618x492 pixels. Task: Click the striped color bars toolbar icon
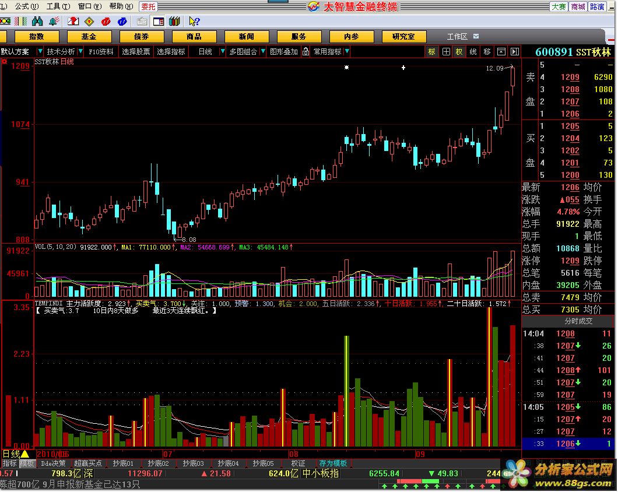tap(20, 22)
